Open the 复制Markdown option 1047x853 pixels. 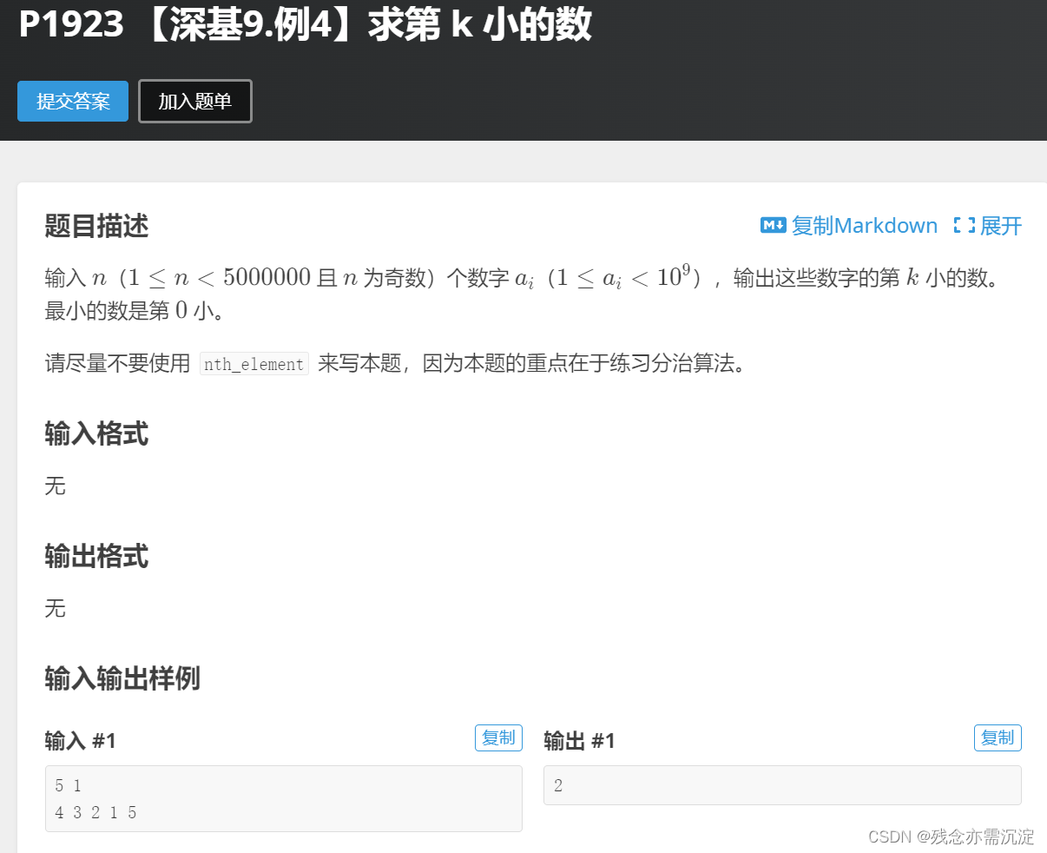[863, 225]
